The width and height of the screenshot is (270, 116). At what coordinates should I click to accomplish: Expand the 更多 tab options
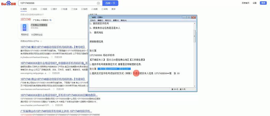[x=113, y=9]
